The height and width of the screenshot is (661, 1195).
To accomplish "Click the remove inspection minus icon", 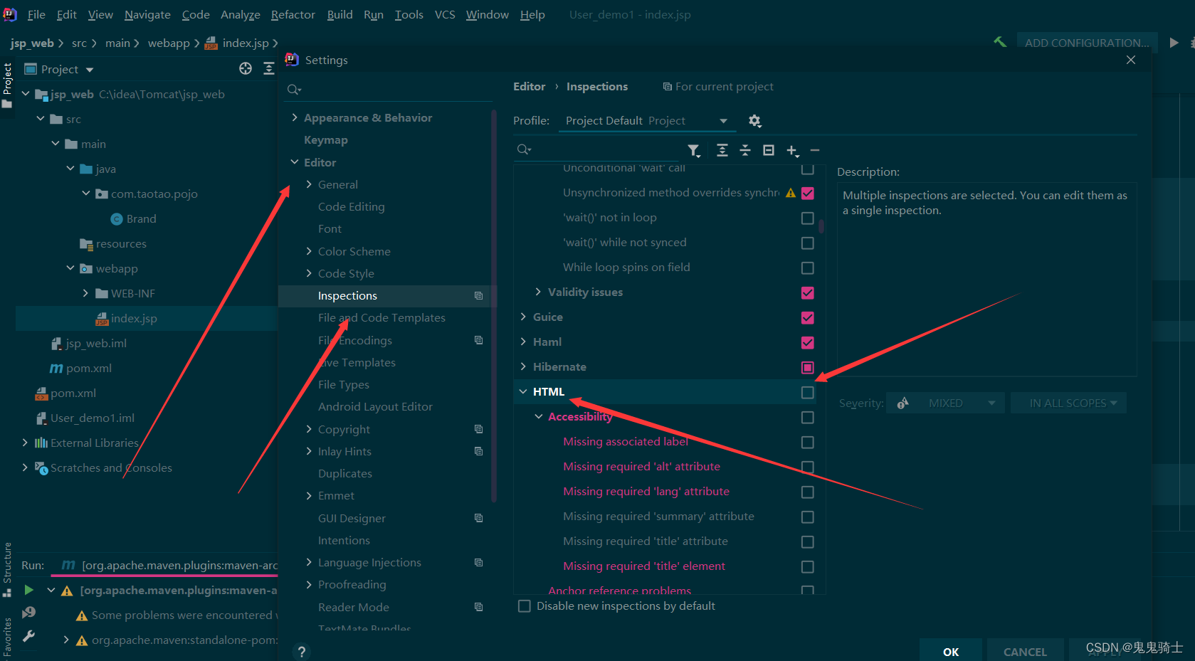I will [x=815, y=150].
